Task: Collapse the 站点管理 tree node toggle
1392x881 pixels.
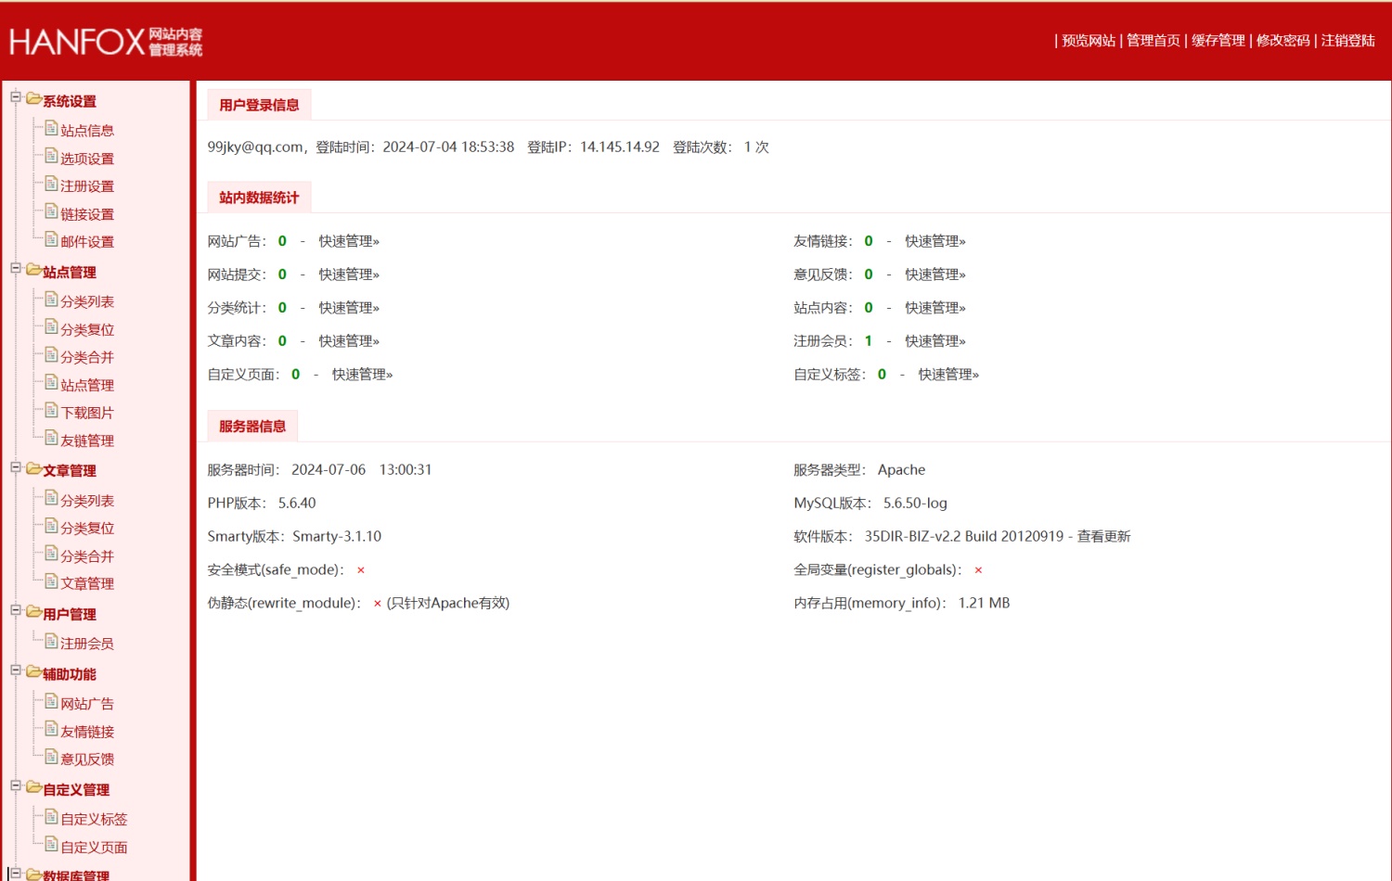Action: [16, 269]
